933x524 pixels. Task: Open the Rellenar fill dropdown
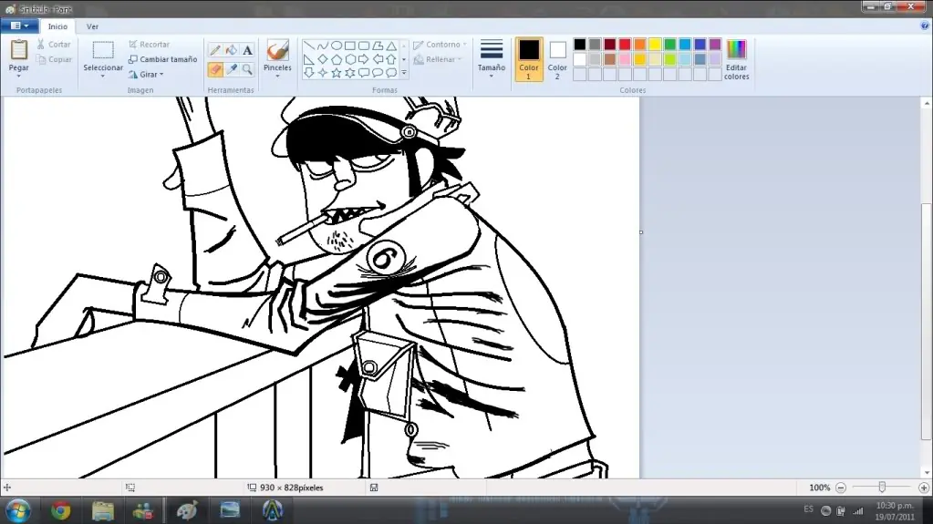438,59
